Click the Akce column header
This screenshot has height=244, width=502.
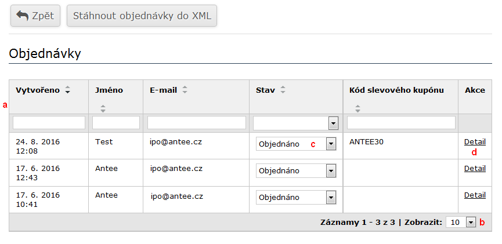click(x=475, y=90)
